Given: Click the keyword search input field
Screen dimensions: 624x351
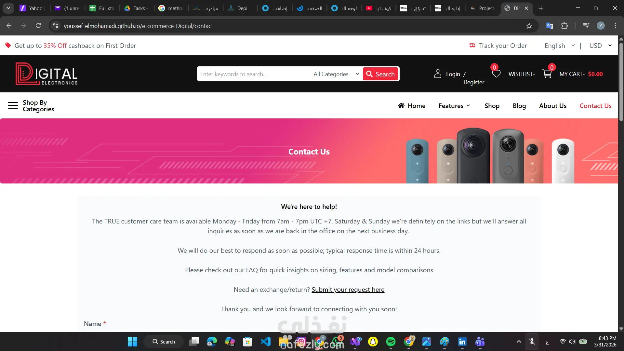Looking at the screenshot, I should coord(254,74).
